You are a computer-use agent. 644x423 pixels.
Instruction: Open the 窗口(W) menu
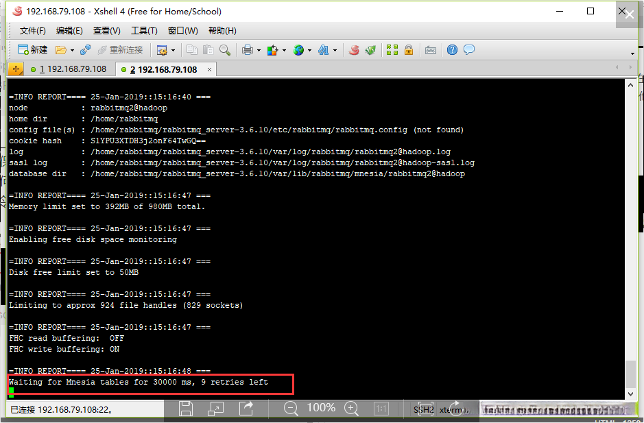[x=182, y=31]
